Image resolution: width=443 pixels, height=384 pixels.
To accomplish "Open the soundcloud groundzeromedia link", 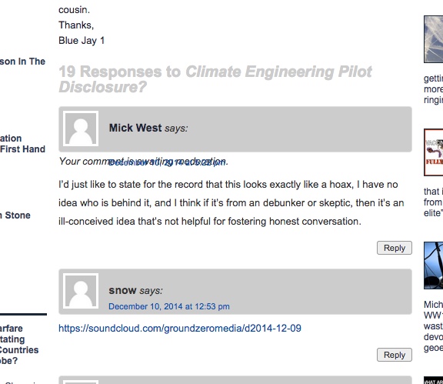I will click(x=180, y=329).
